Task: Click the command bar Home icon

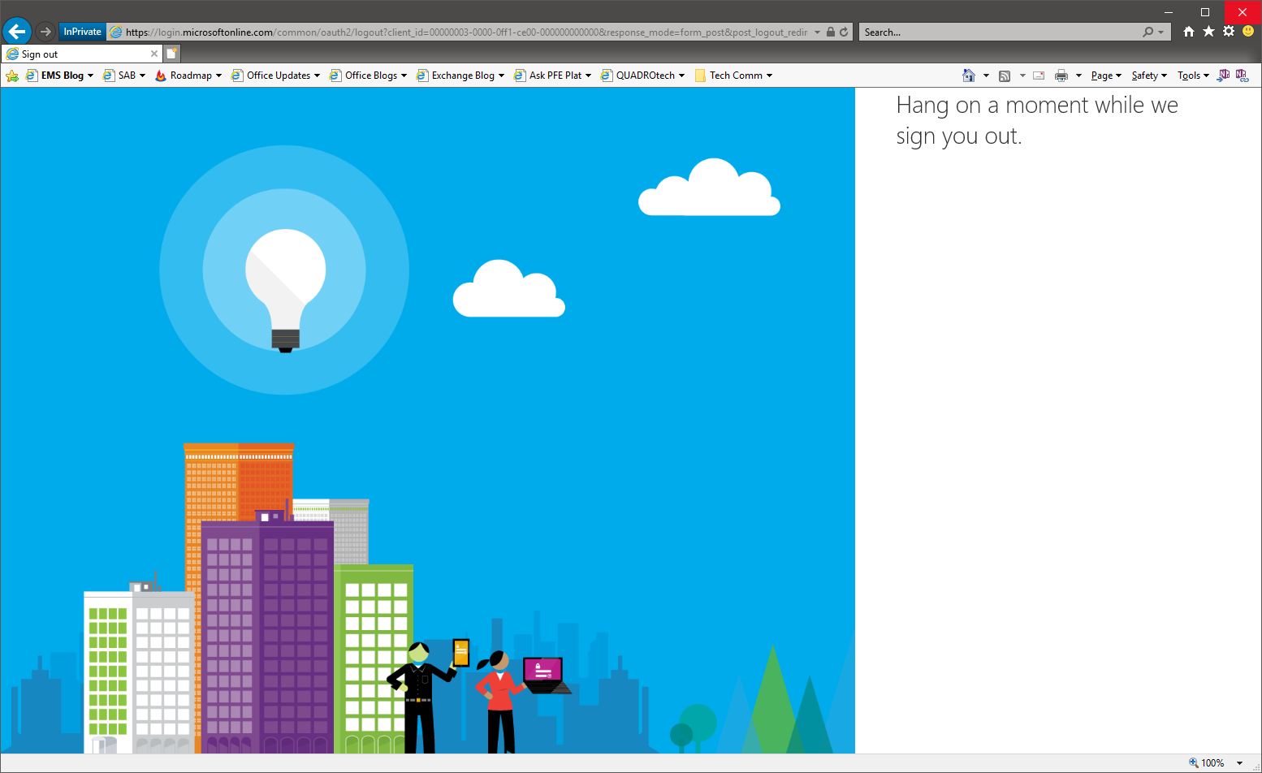Action: point(969,76)
